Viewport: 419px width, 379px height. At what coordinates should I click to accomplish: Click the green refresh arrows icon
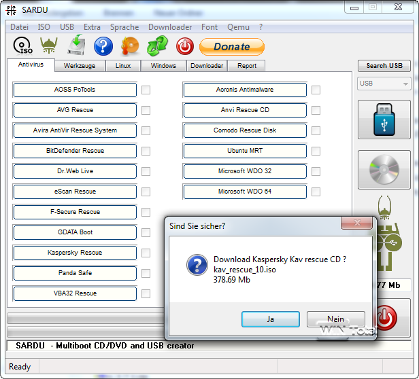point(157,46)
